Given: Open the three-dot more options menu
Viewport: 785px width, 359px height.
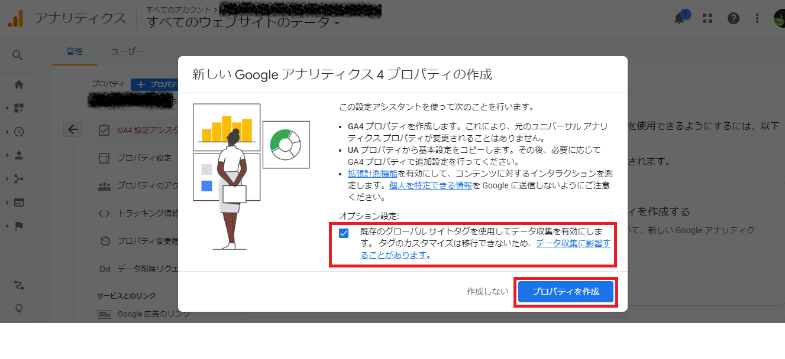Looking at the screenshot, I should coord(757,19).
